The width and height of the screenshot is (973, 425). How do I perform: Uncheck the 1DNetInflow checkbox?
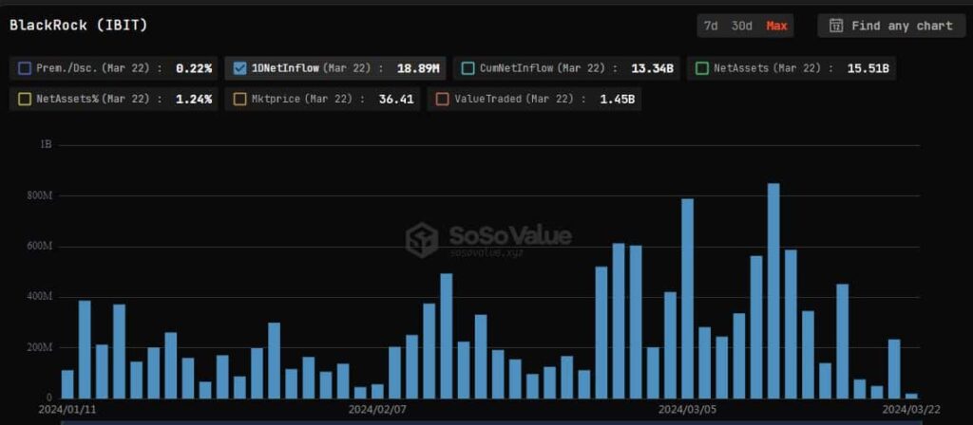(x=239, y=68)
